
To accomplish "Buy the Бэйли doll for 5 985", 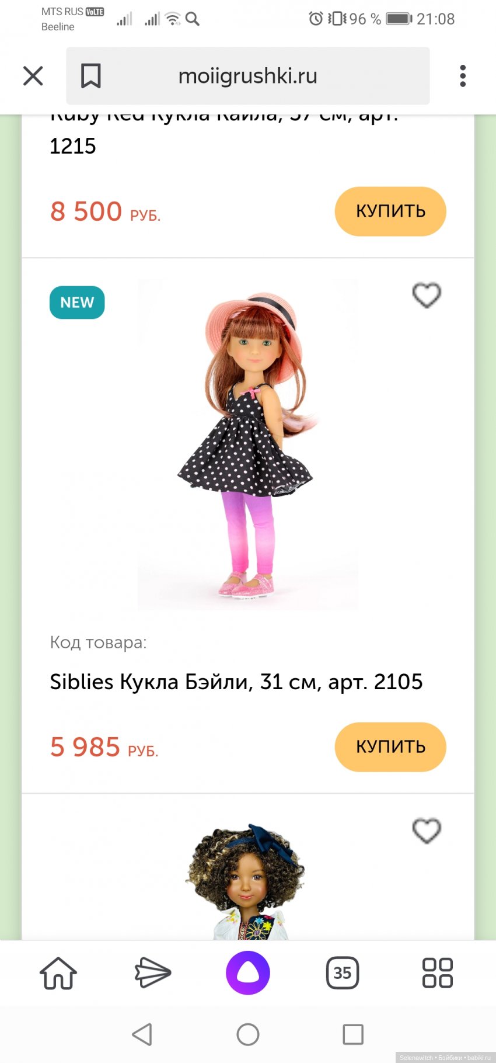I will tap(390, 747).
